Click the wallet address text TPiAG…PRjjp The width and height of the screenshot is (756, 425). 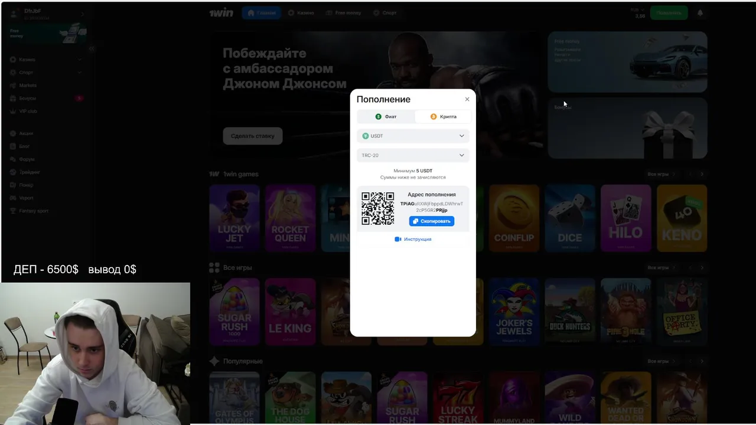[x=432, y=207]
